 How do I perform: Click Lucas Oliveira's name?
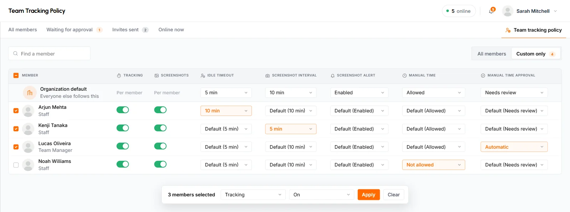click(x=55, y=143)
